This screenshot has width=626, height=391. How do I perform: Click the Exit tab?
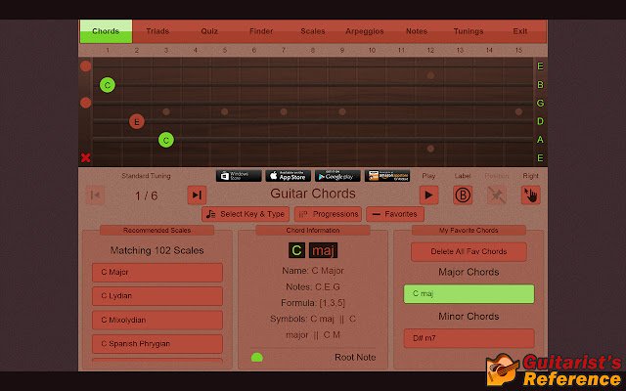519,31
